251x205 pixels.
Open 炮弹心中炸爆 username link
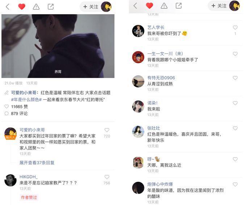pyautogui.click(x=160, y=184)
